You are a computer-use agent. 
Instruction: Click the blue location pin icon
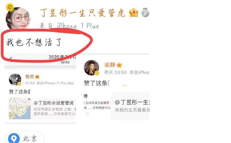pos(14,138)
